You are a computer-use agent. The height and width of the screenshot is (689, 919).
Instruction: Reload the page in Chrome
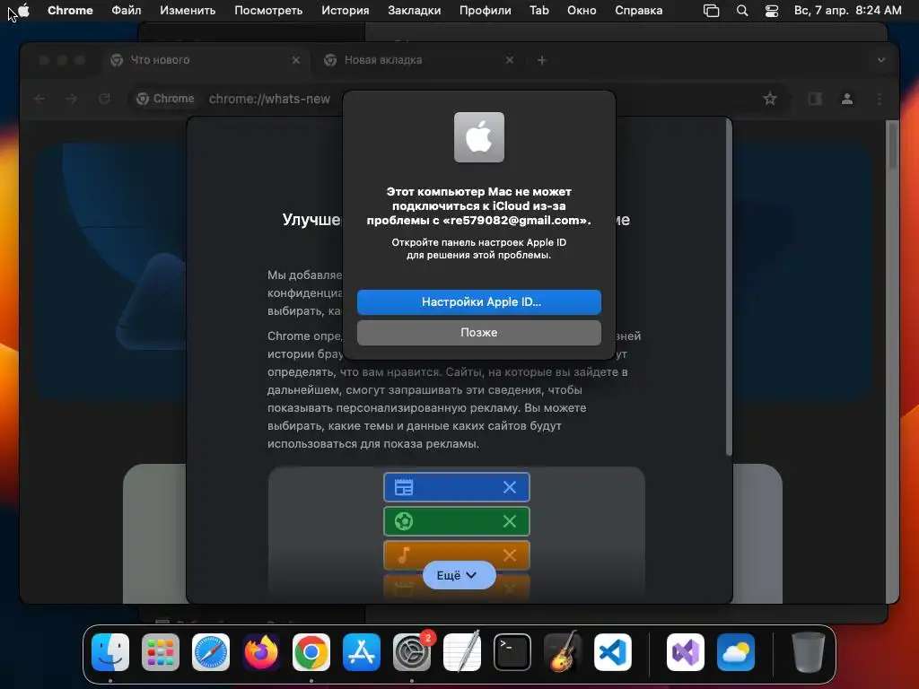click(x=104, y=99)
